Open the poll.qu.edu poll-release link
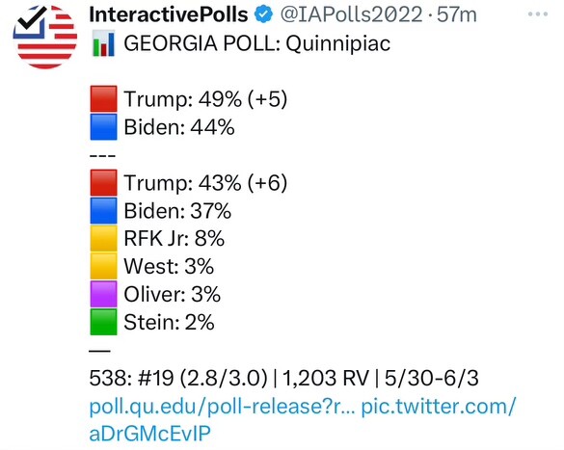564x450 pixels. (223, 406)
